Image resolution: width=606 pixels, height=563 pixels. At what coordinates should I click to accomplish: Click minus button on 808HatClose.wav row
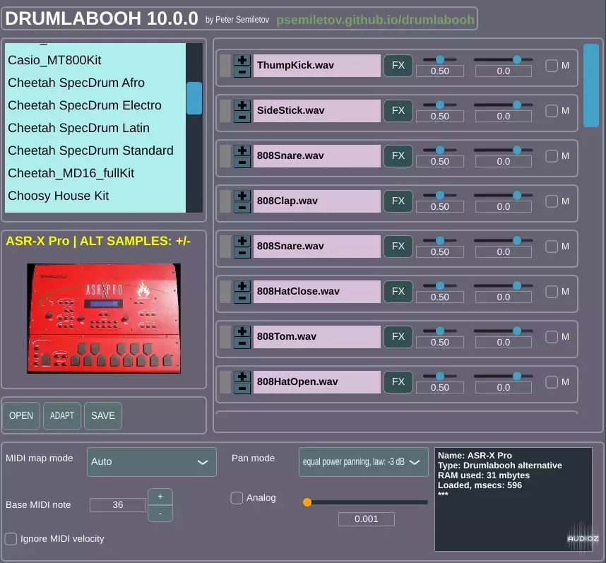(x=242, y=297)
